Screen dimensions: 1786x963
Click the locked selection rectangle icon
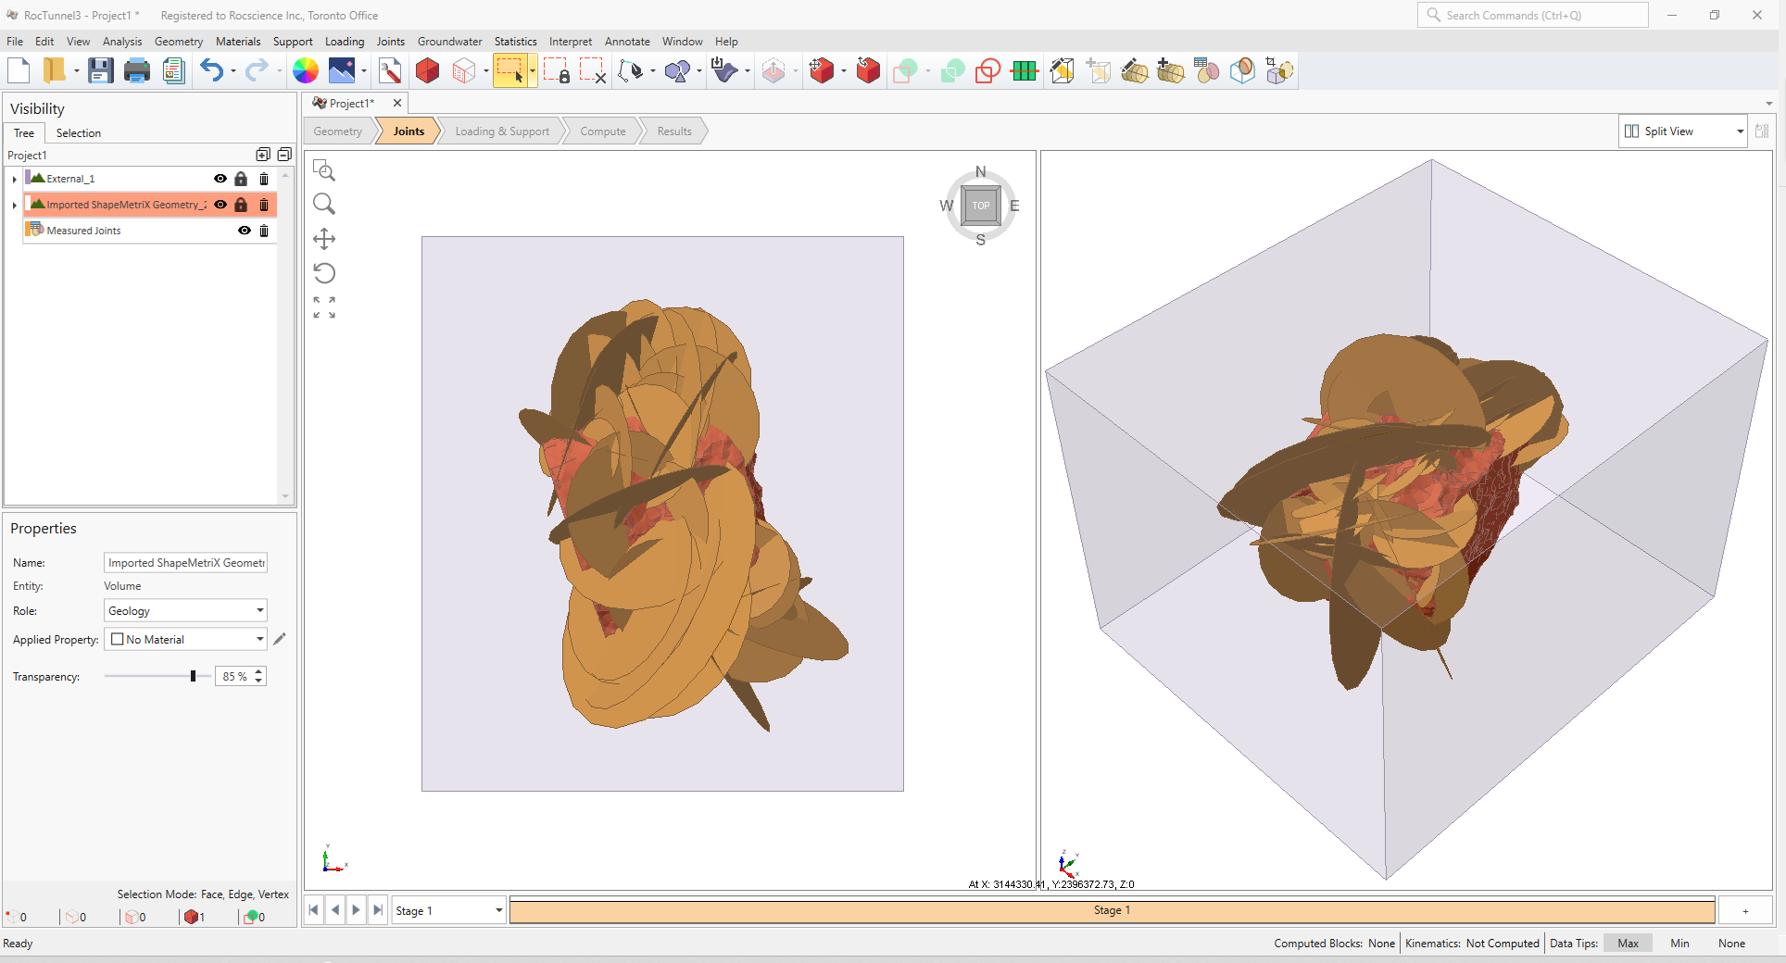click(556, 70)
